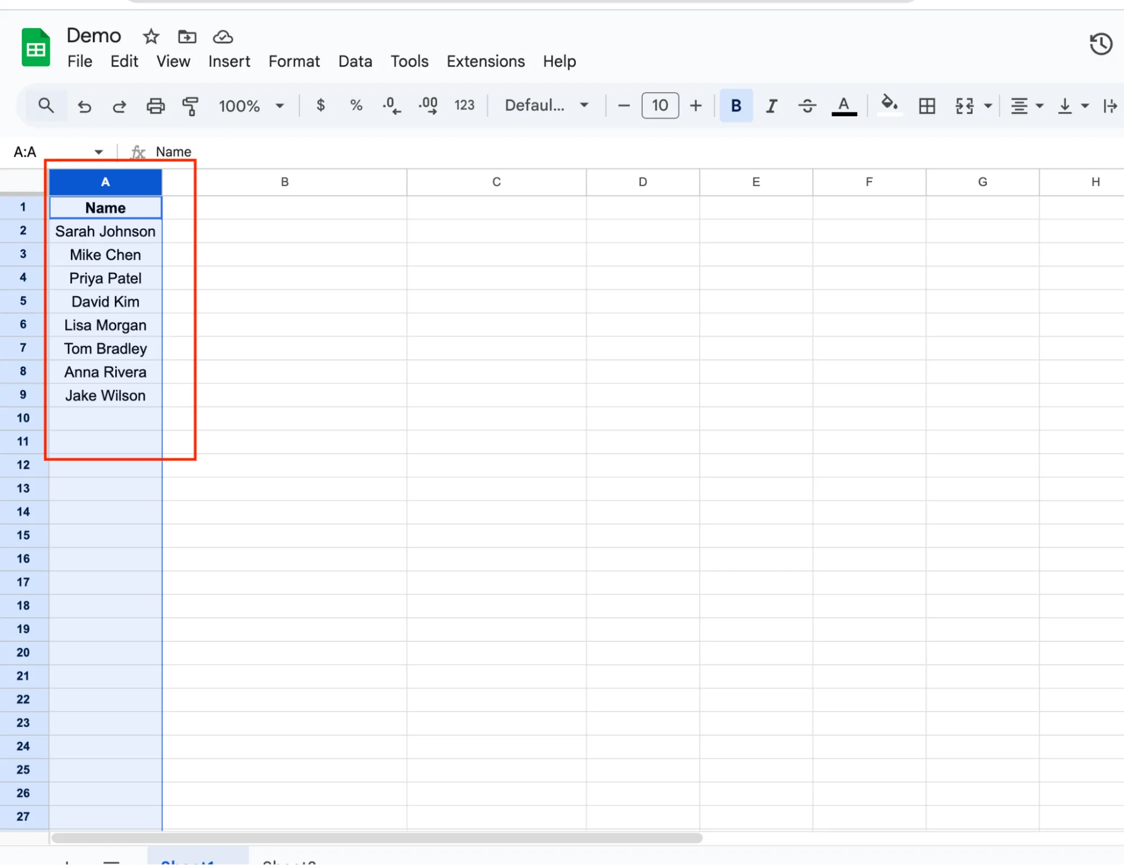Click the redo icon
Image resolution: width=1124 pixels, height=865 pixels.
[x=120, y=106]
